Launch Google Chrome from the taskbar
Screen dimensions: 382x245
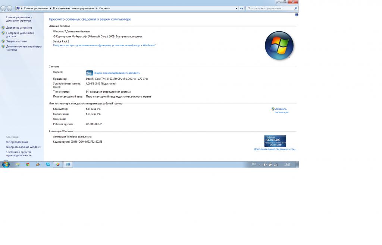point(28,164)
